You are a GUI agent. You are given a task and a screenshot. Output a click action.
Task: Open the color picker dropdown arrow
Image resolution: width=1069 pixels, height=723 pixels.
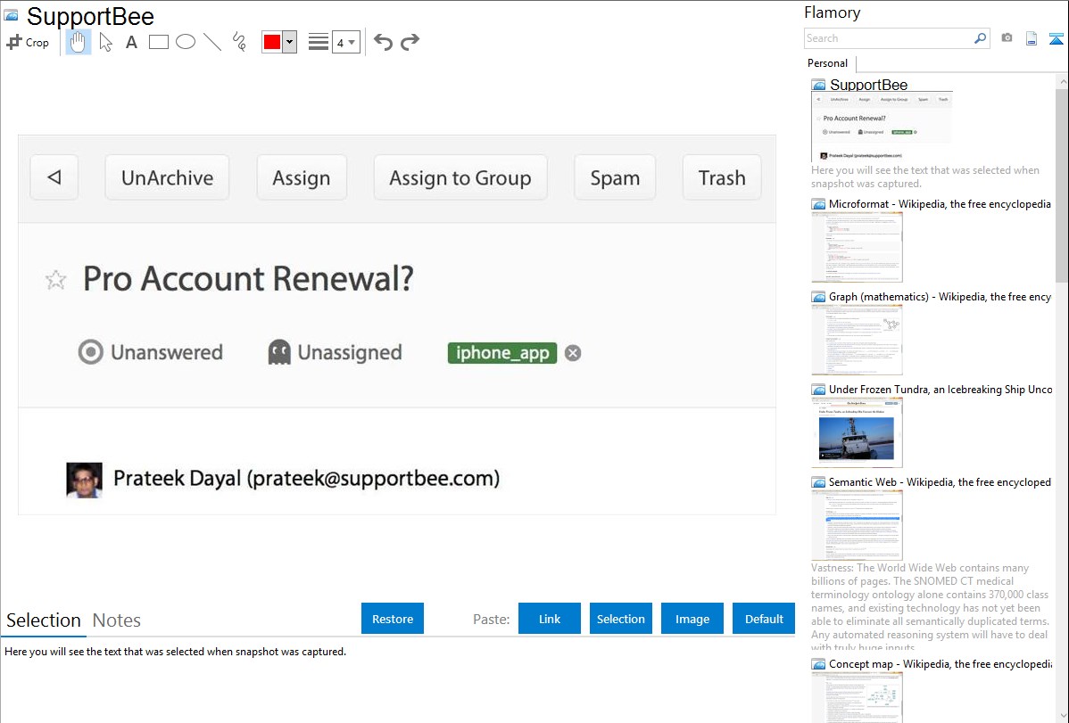coord(289,42)
